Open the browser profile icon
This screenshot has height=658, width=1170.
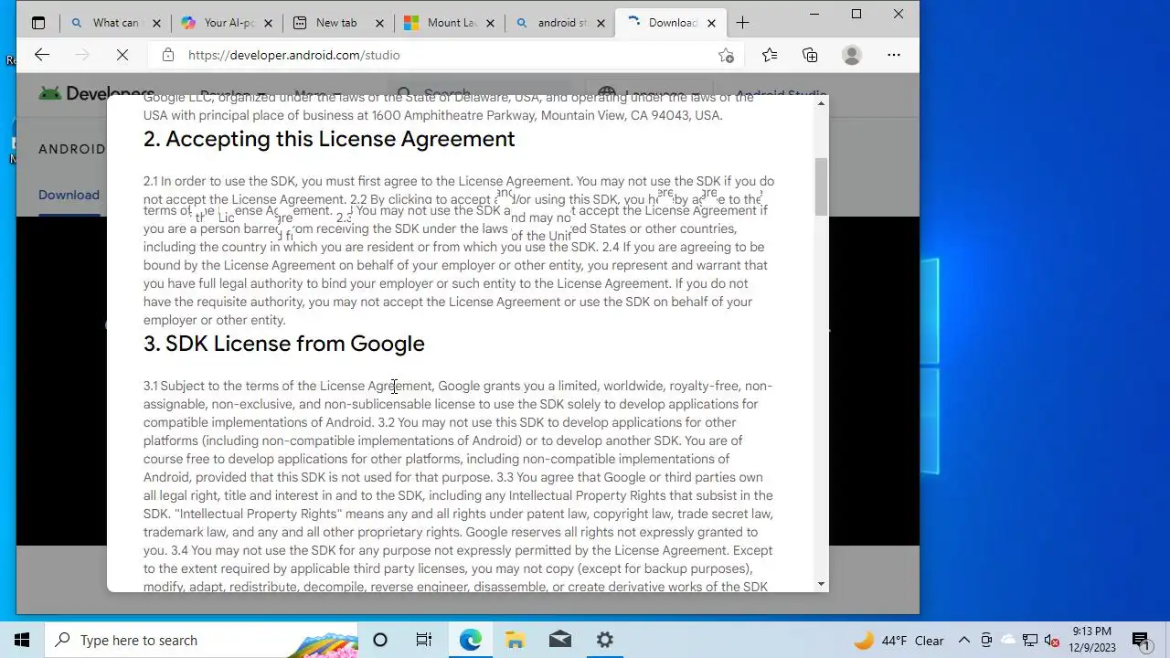[852, 55]
